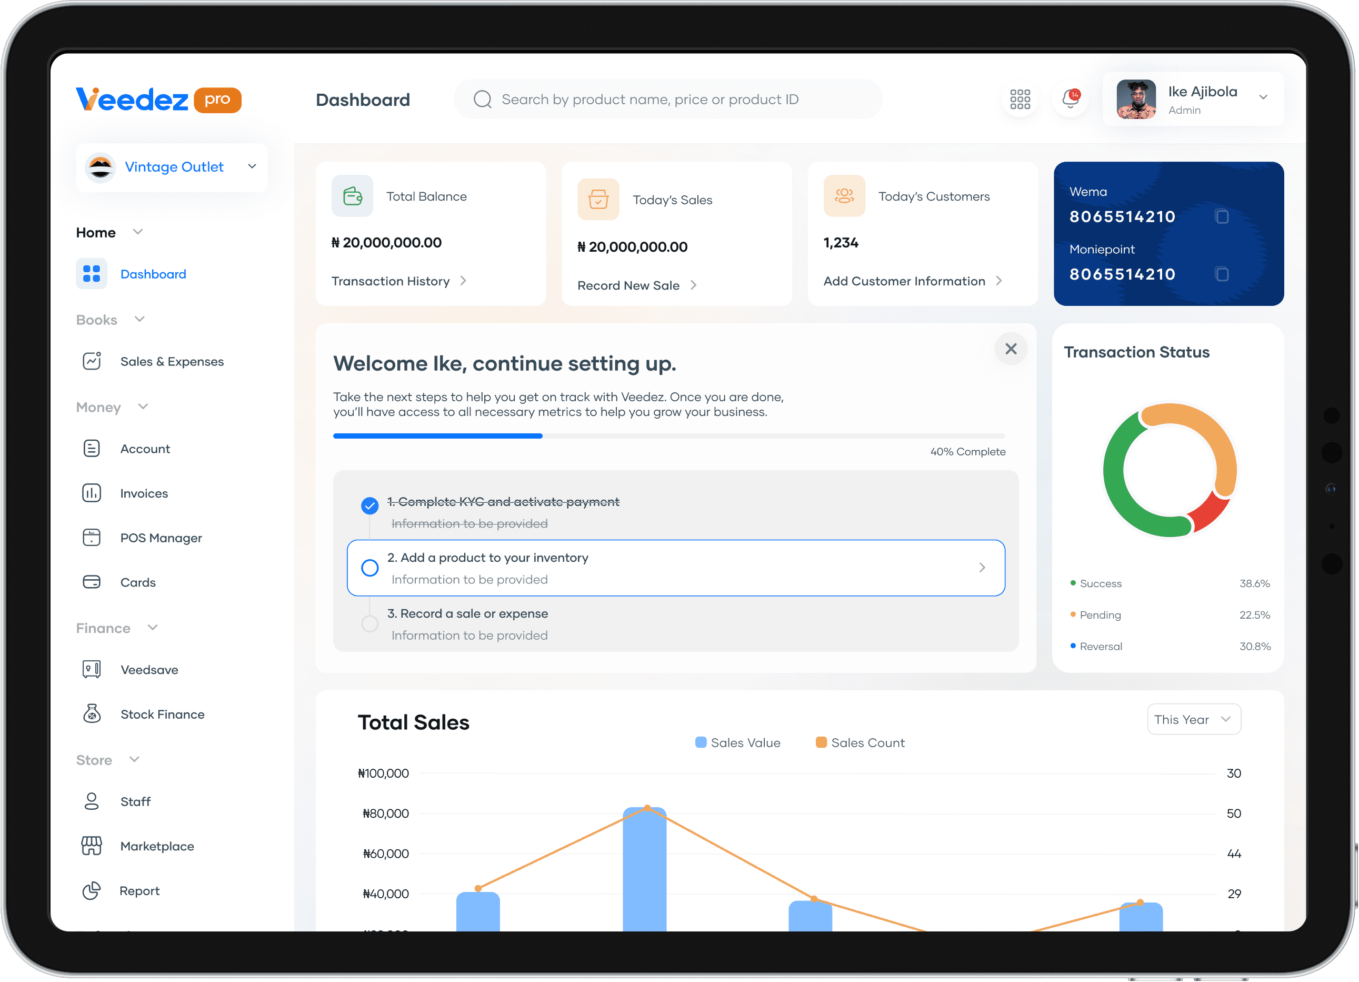Go to Sales & Expenses in sidebar
The width and height of the screenshot is (1359, 982).
[172, 362]
